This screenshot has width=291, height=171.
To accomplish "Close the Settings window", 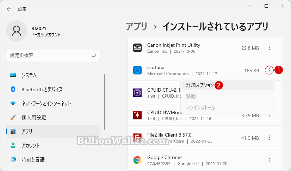I will [x=283, y=6].
